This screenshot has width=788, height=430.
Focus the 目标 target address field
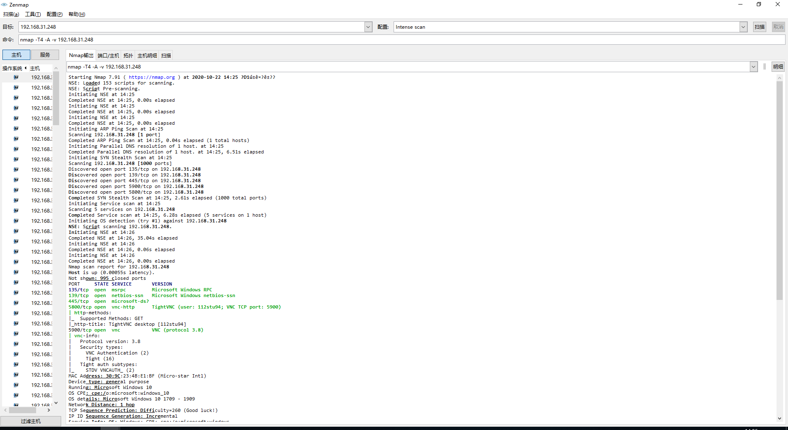click(x=192, y=27)
